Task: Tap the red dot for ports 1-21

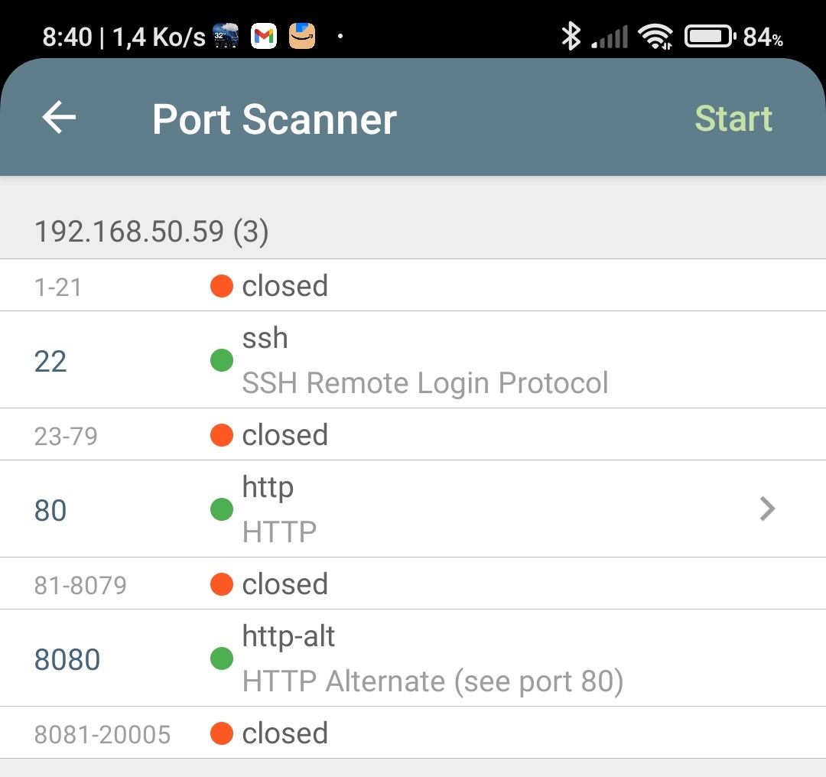Action: pyautogui.click(x=222, y=286)
